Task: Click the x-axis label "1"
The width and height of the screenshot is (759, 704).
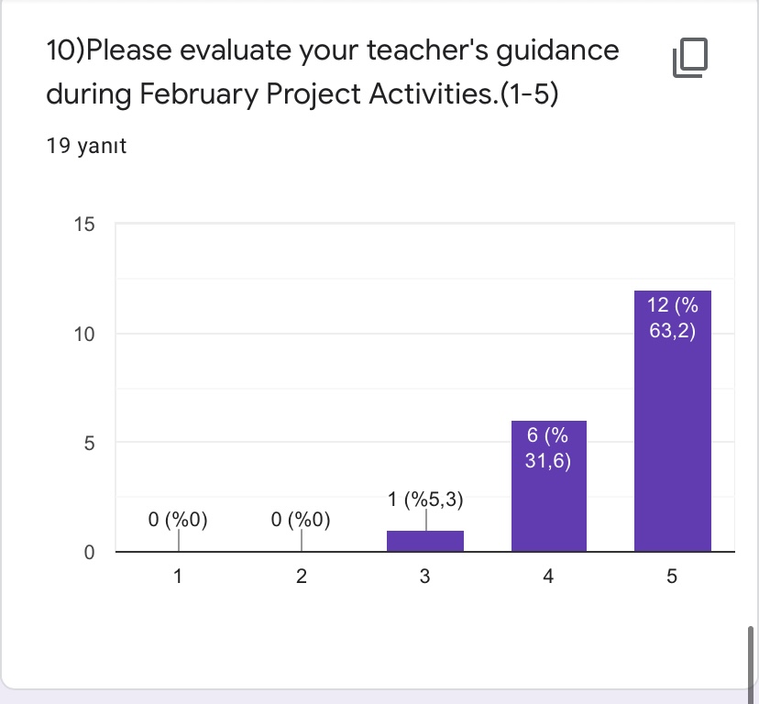Action: 178,577
